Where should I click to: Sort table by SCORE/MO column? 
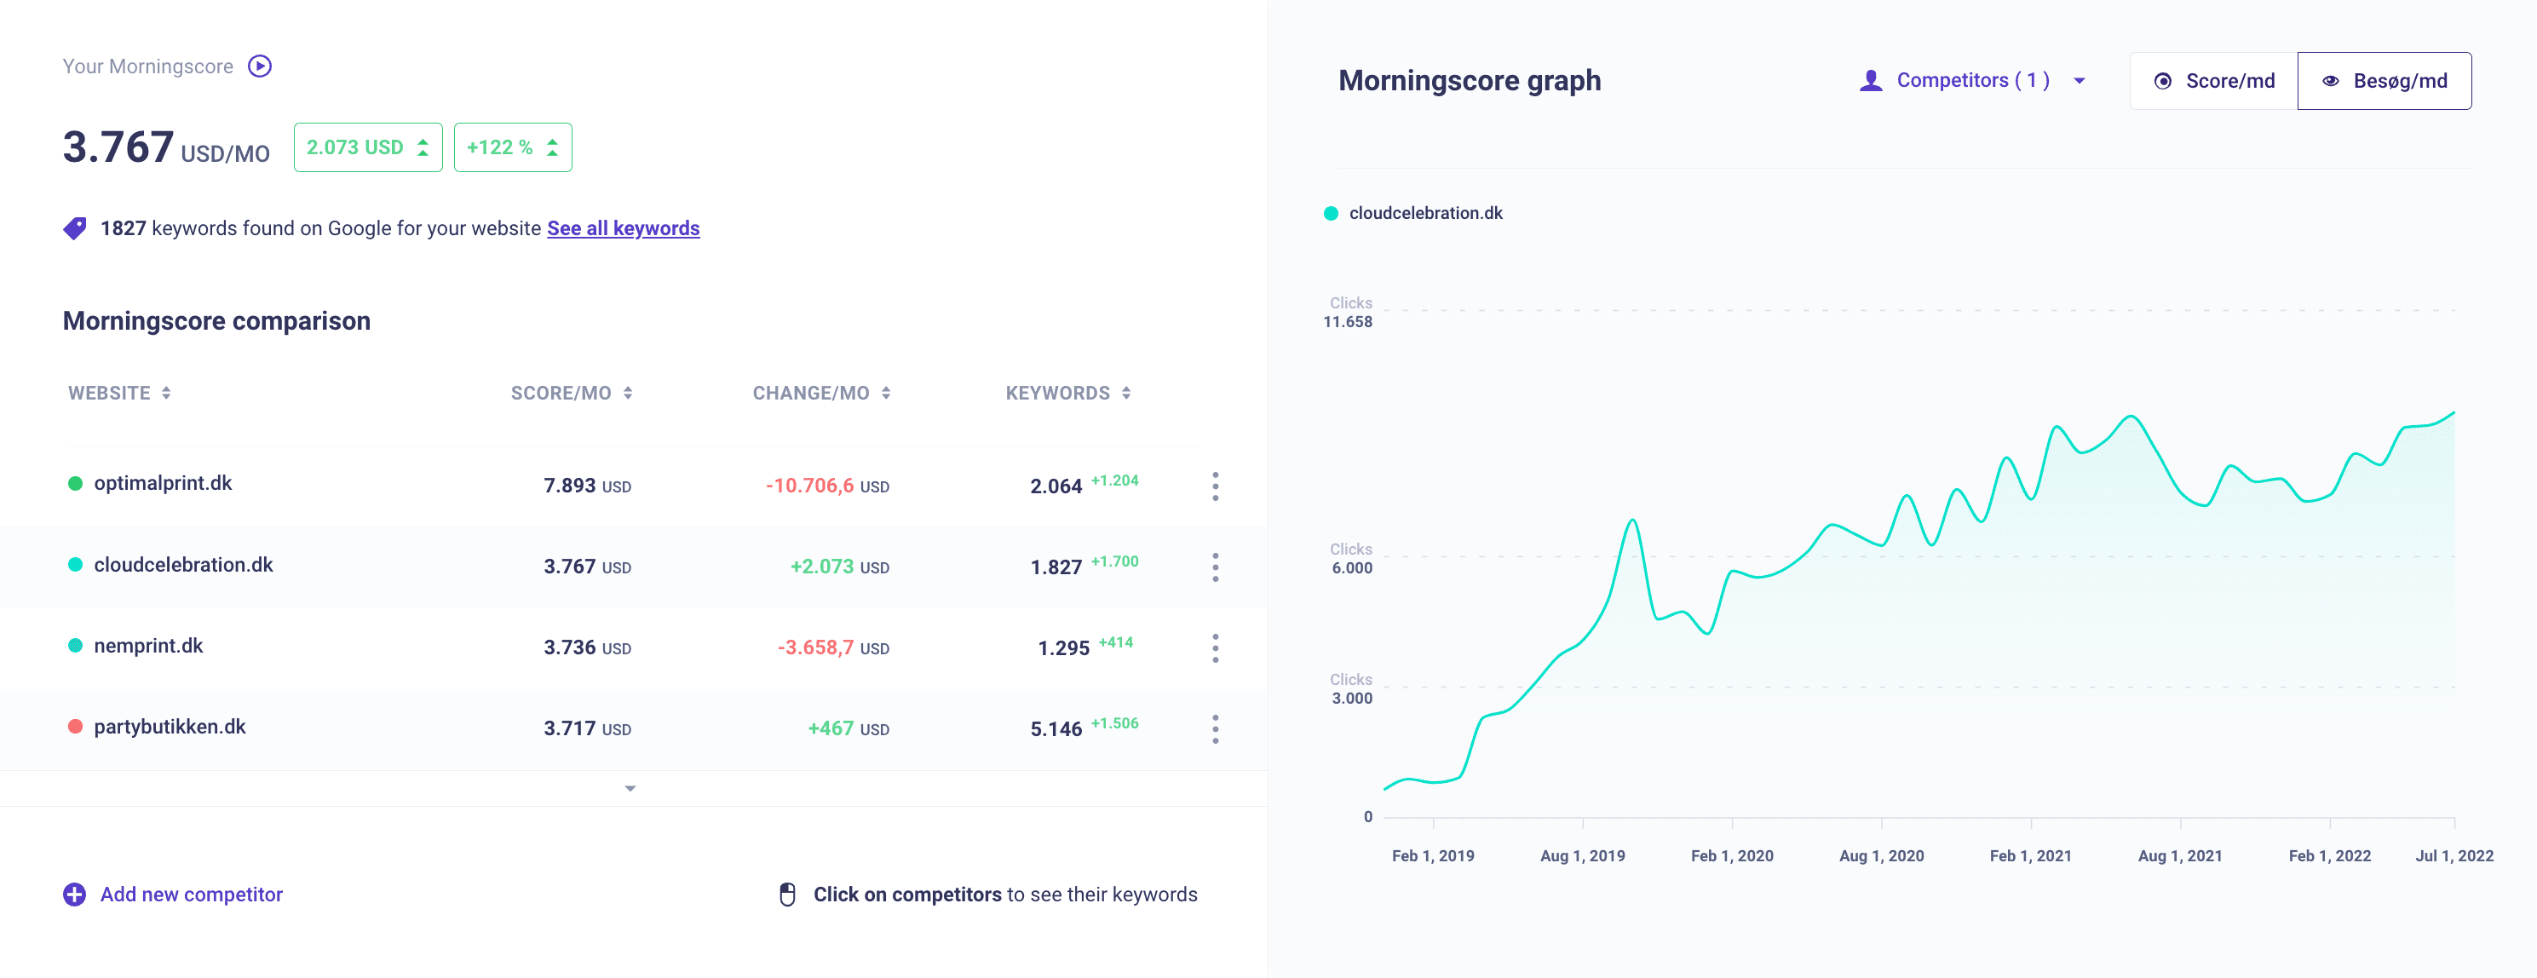click(572, 393)
